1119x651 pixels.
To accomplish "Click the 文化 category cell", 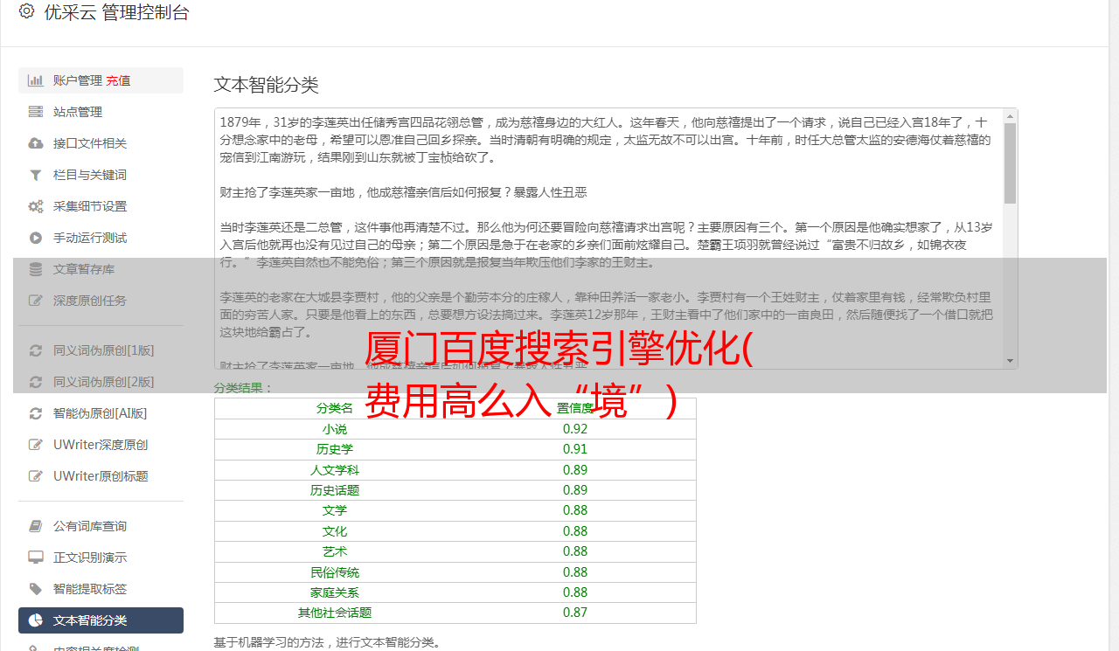I will click(335, 531).
